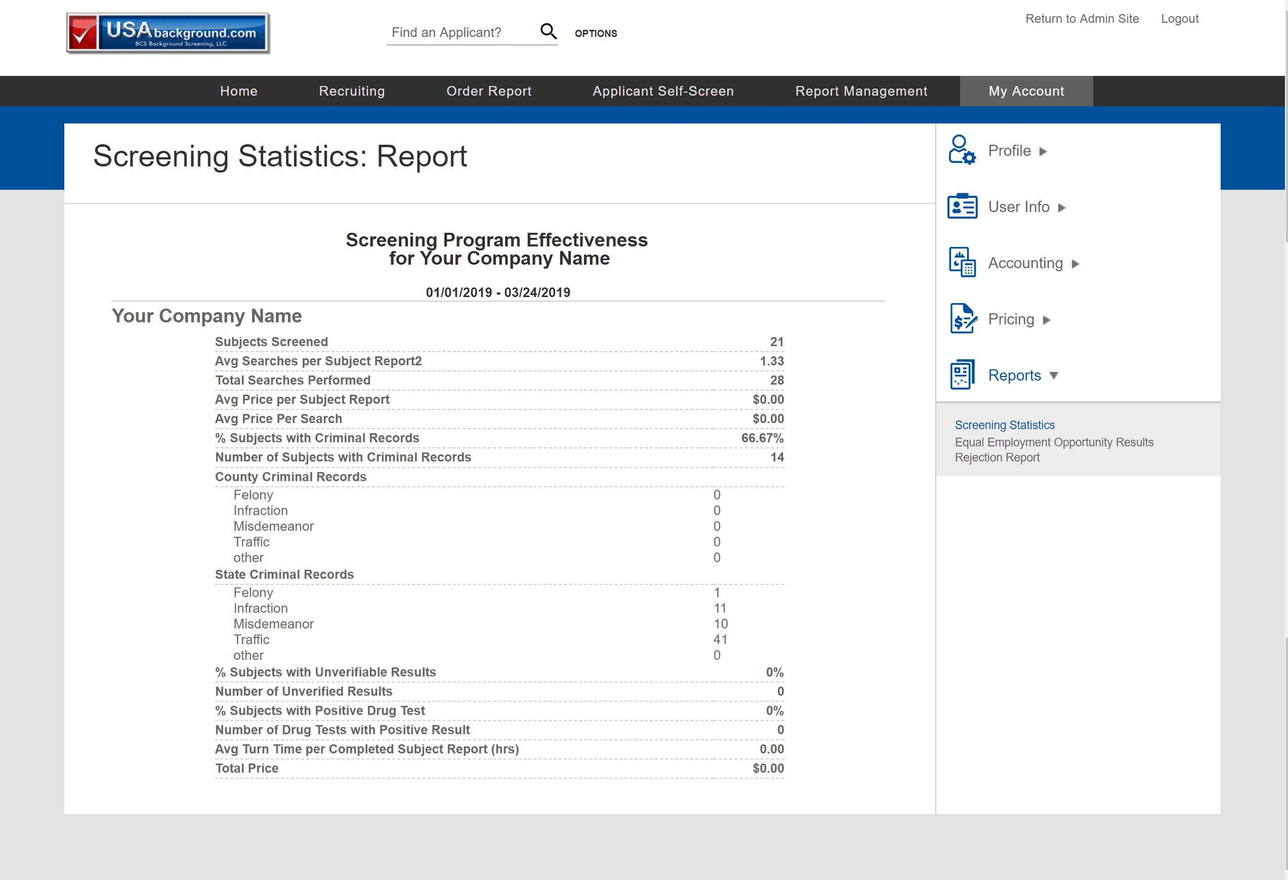
Task: Expand the User Info section arrow
Action: pyautogui.click(x=1062, y=208)
